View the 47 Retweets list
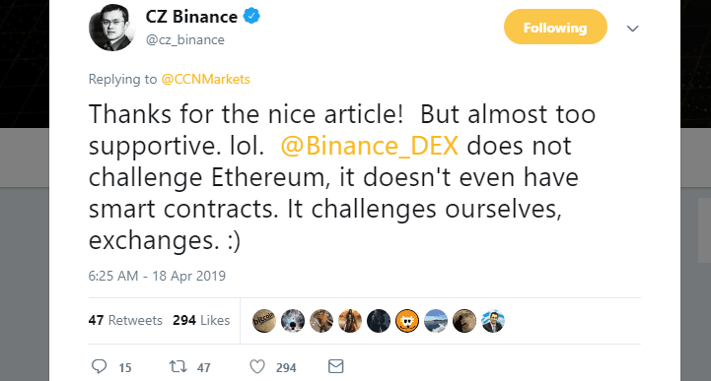 coord(125,320)
